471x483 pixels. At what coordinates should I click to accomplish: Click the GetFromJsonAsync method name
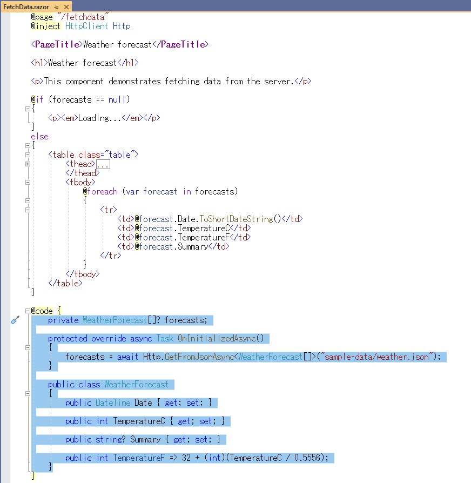pos(200,357)
